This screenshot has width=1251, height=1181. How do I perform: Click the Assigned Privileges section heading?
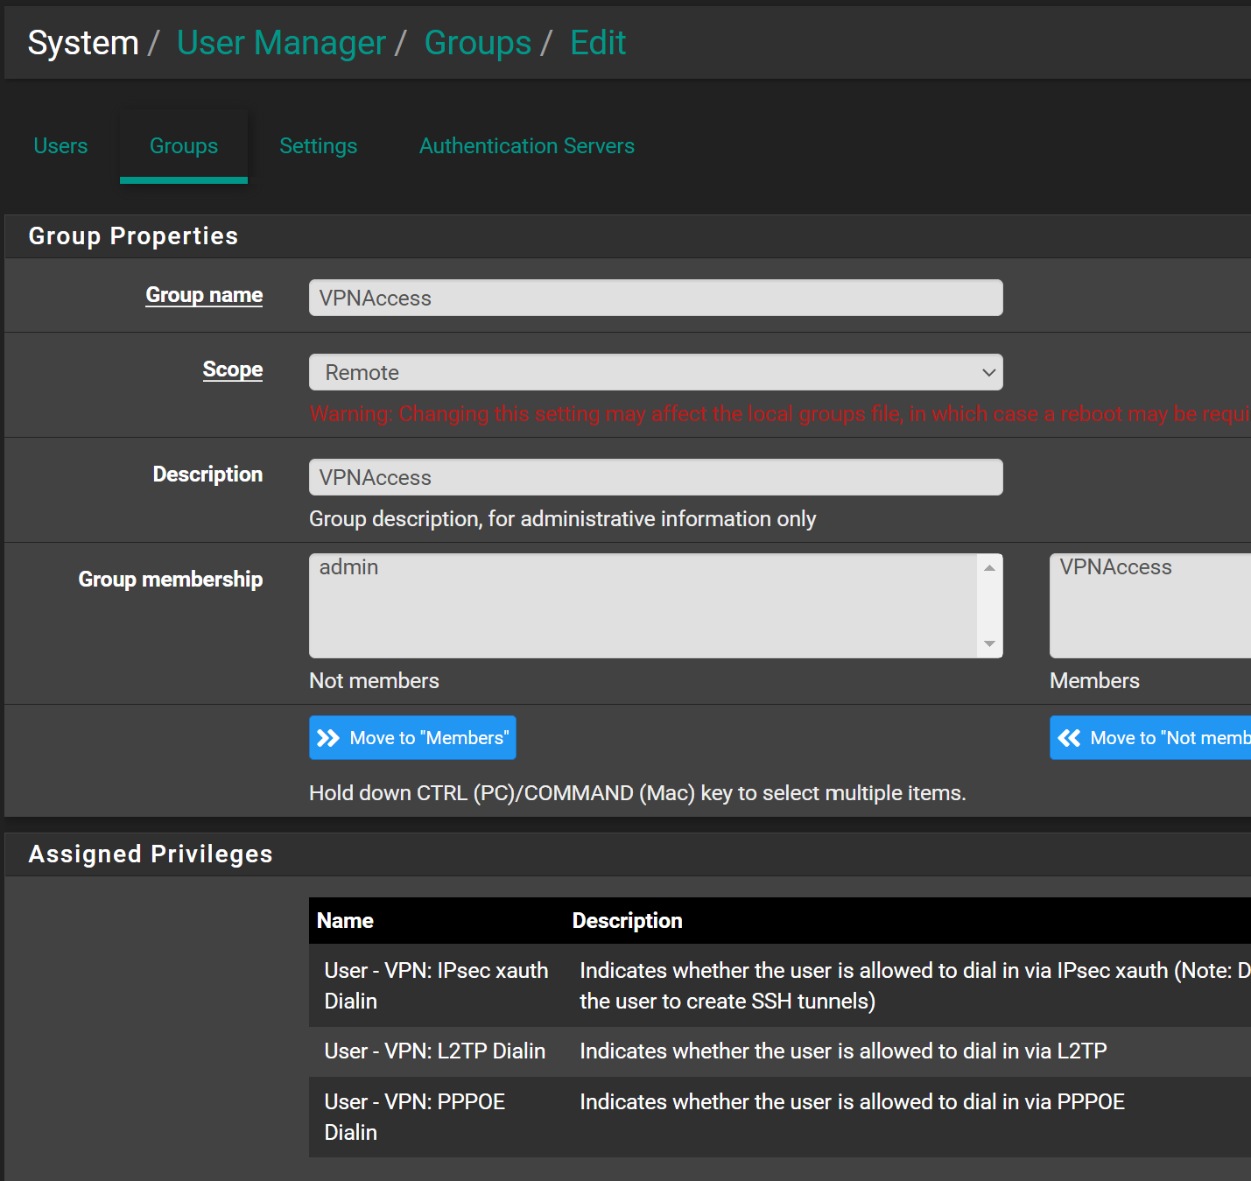click(151, 854)
